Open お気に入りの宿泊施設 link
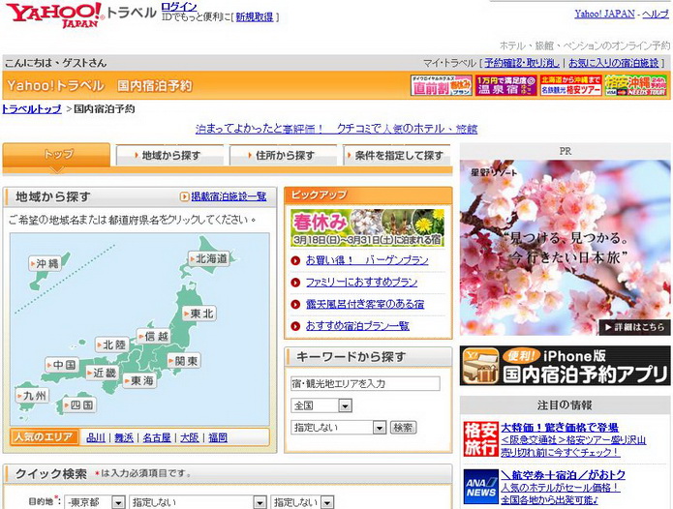This screenshot has height=509, width=673. (614, 63)
